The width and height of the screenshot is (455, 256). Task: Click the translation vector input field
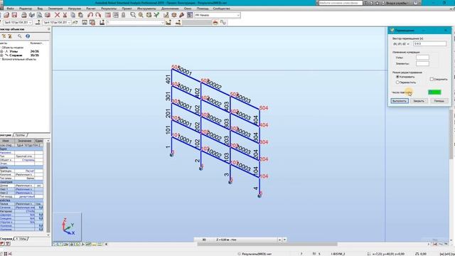coord(429,44)
